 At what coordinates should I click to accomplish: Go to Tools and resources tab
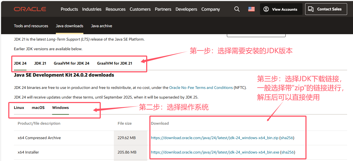tap(31, 26)
